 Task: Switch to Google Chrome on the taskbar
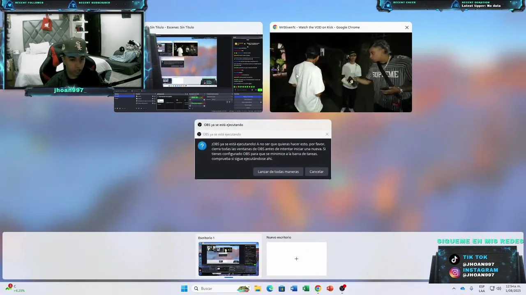[x=318, y=288]
